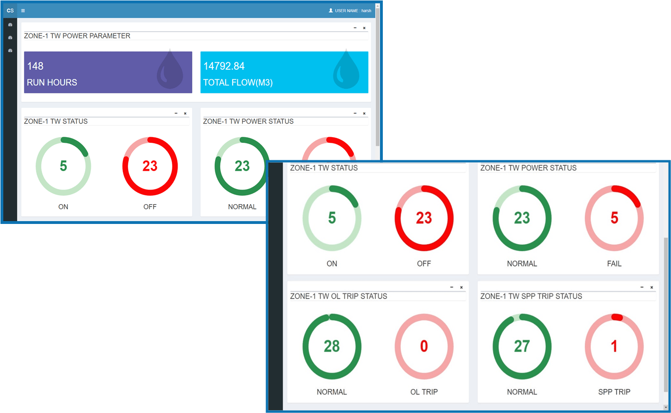The width and height of the screenshot is (671, 413).
Task: Click scroll-up arrow of back window scrollbar
Action: 377,5
